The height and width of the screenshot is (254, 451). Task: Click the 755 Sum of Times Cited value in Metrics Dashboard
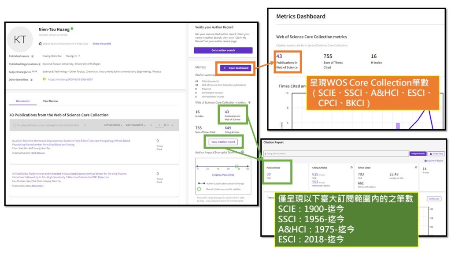tap(328, 56)
